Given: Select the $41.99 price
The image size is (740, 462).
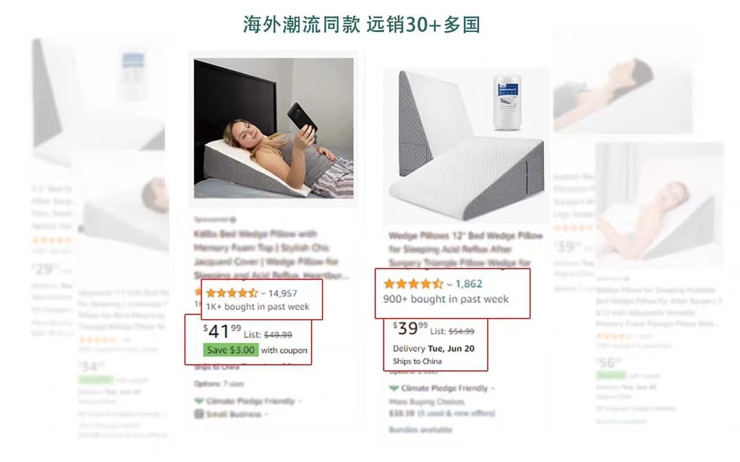Looking at the screenshot, I should click(x=222, y=331).
